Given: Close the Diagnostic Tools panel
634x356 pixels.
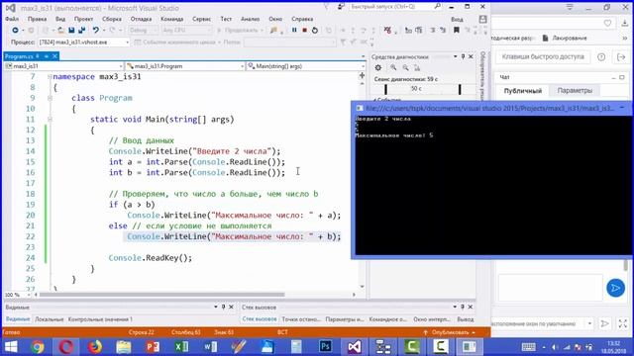Looking at the screenshot, I should [x=471, y=57].
